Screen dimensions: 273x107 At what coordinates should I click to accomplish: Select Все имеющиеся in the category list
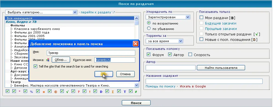point(70,18)
